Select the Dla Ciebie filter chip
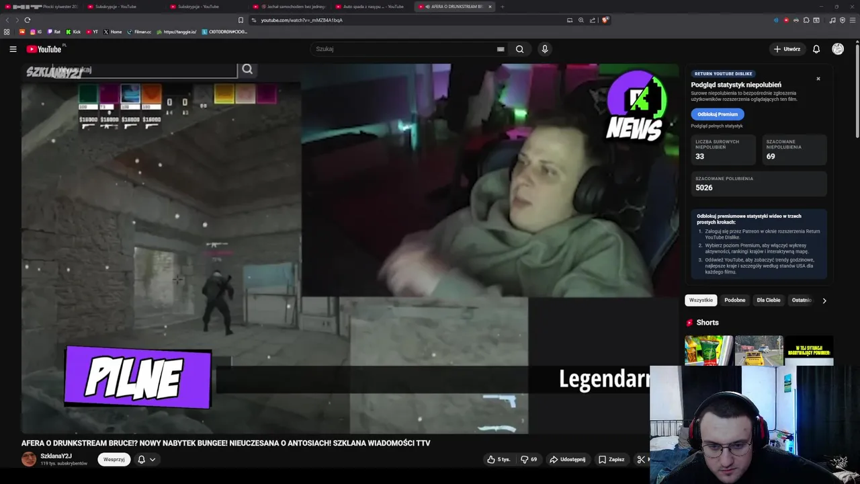Viewport: 860px width, 484px height. [x=769, y=300]
